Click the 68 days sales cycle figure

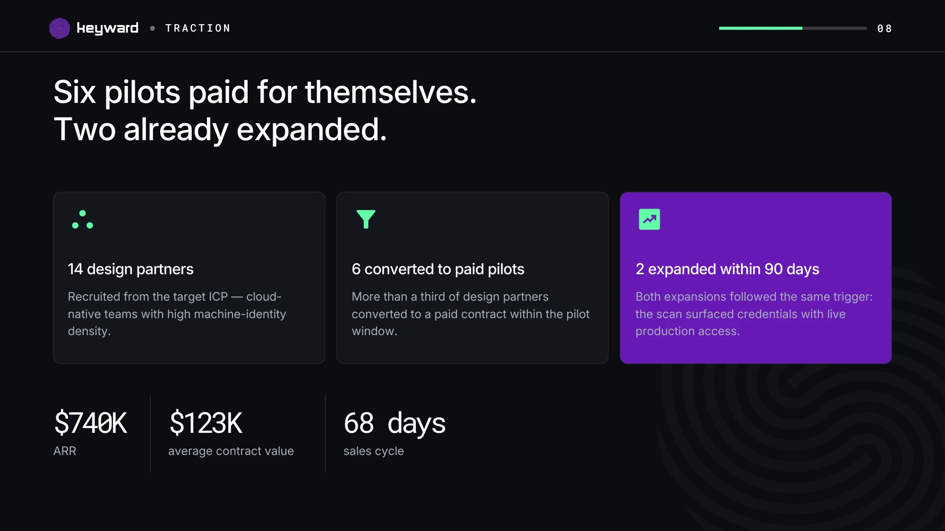395,423
